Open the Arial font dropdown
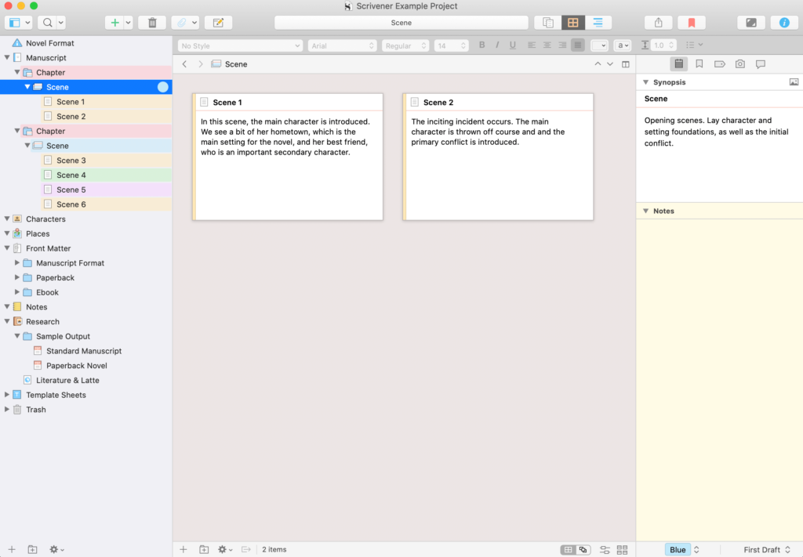This screenshot has width=803, height=557. tap(342, 45)
